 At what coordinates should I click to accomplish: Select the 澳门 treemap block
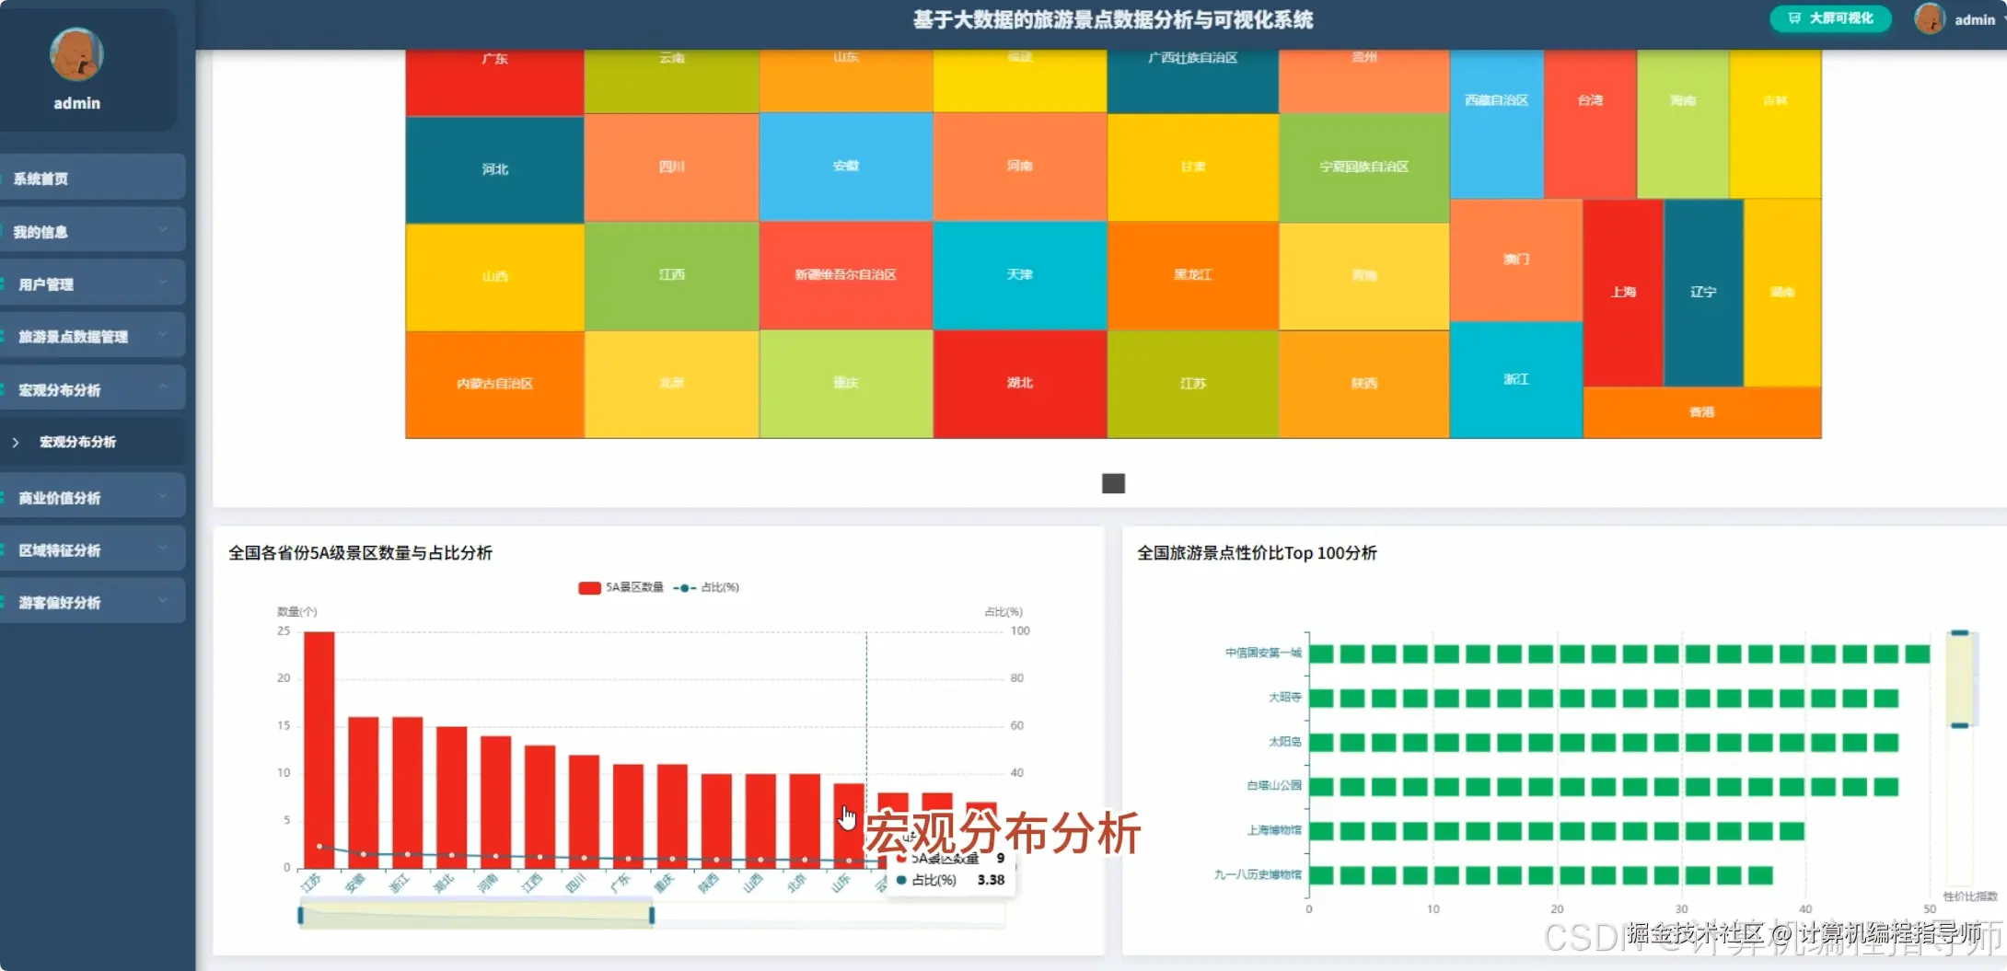[x=1515, y=260]
